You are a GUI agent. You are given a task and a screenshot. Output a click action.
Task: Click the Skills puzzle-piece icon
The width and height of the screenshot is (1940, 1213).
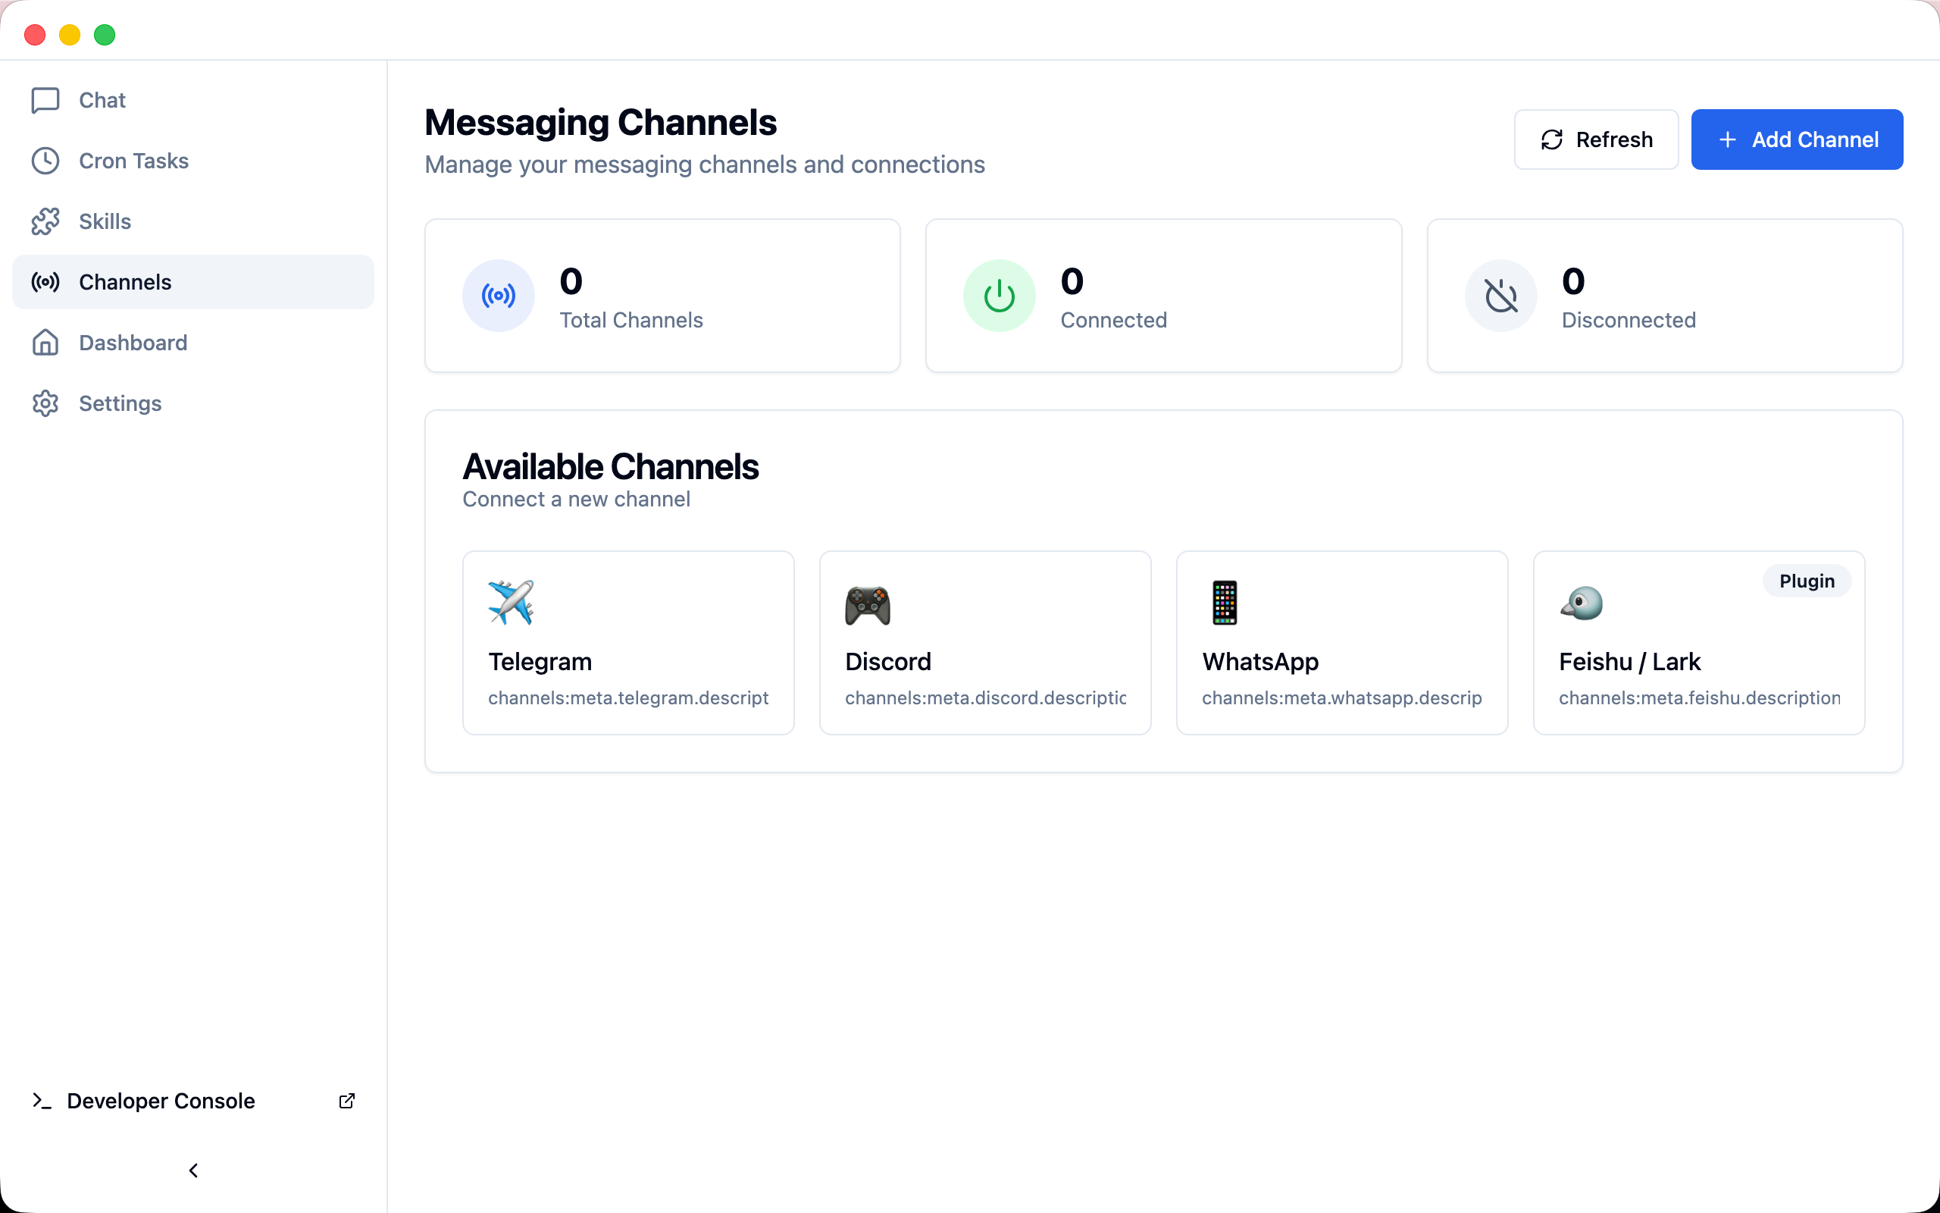tap(45, 221)
